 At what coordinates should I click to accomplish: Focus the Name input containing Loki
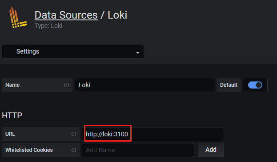click(145, 85)
